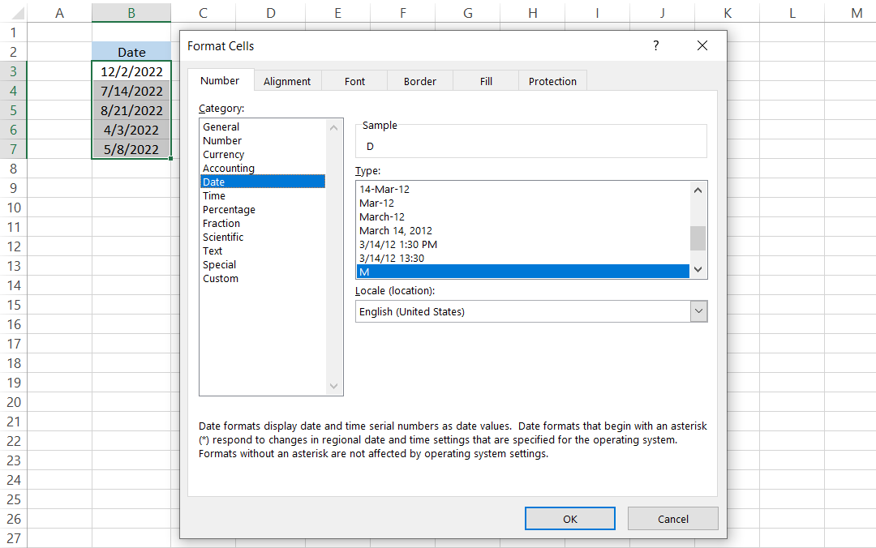Expand the Locale location dropdown

pyautogui.click(x=698, y=311)
